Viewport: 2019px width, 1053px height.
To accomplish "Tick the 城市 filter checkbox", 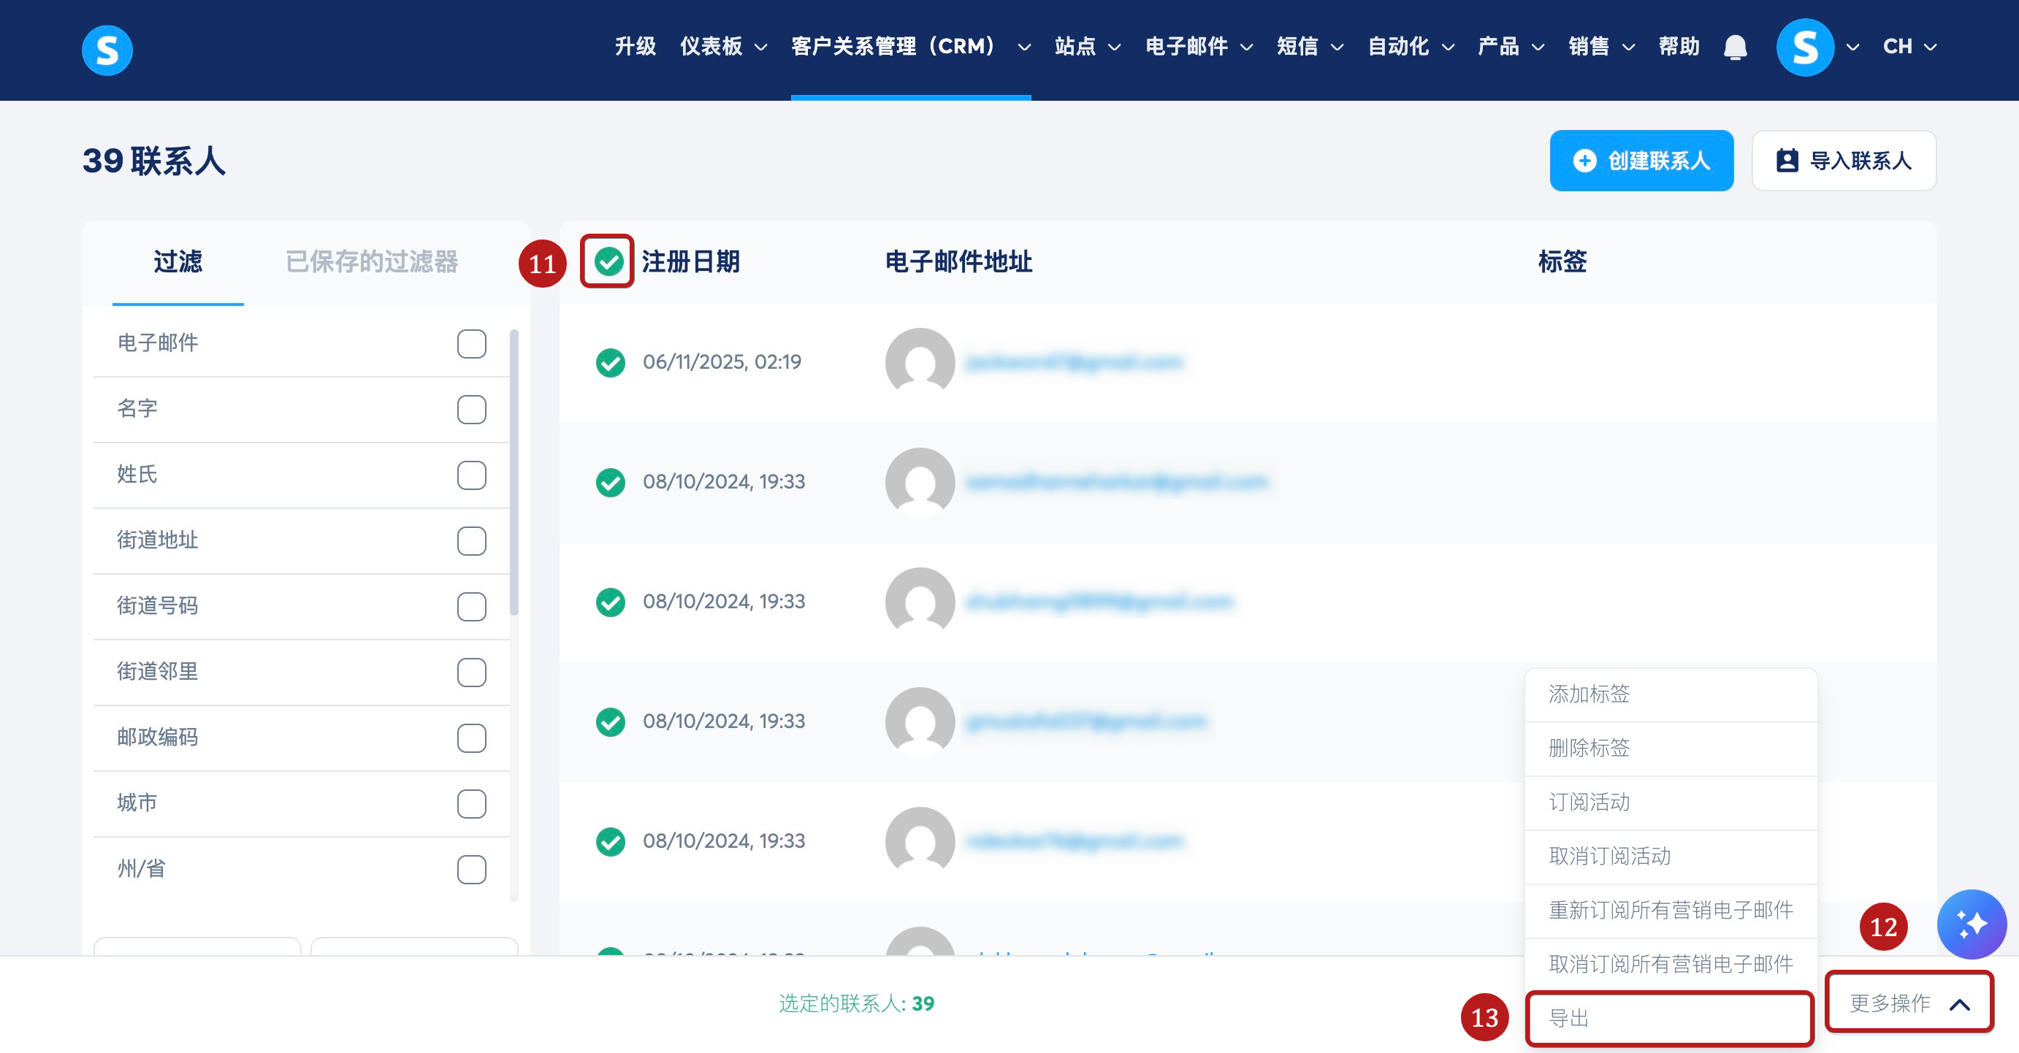I will click(x=471, y=803).
